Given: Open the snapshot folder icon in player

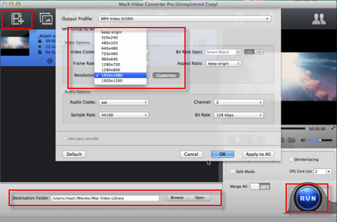Looking at the screenshot, I should pos(291,140).
